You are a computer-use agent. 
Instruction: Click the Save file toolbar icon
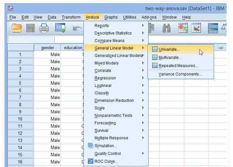30,28
